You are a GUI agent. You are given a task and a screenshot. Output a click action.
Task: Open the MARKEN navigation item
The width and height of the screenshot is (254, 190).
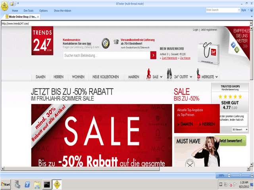click(134, 77)
